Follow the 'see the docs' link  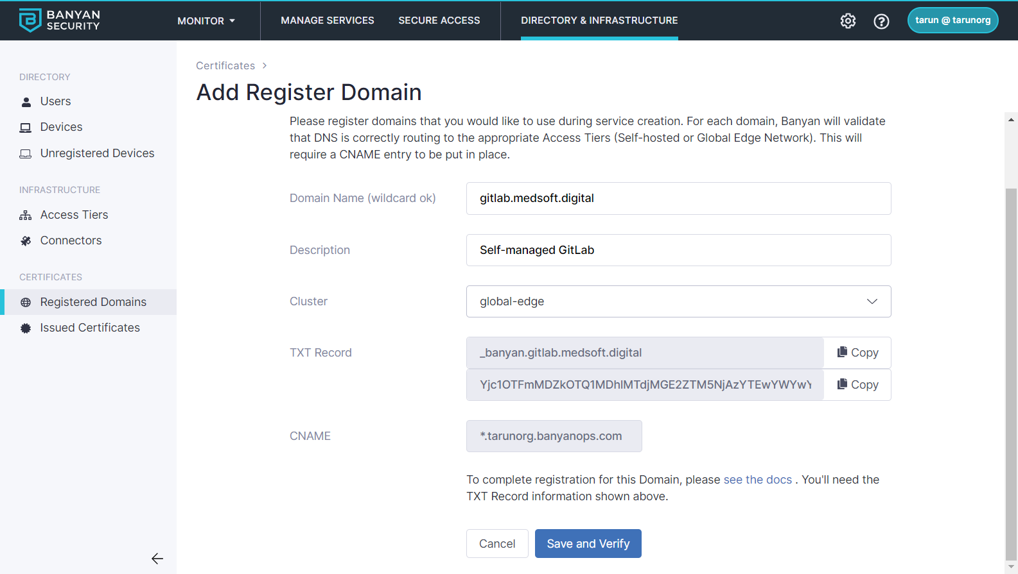point(757,480)
